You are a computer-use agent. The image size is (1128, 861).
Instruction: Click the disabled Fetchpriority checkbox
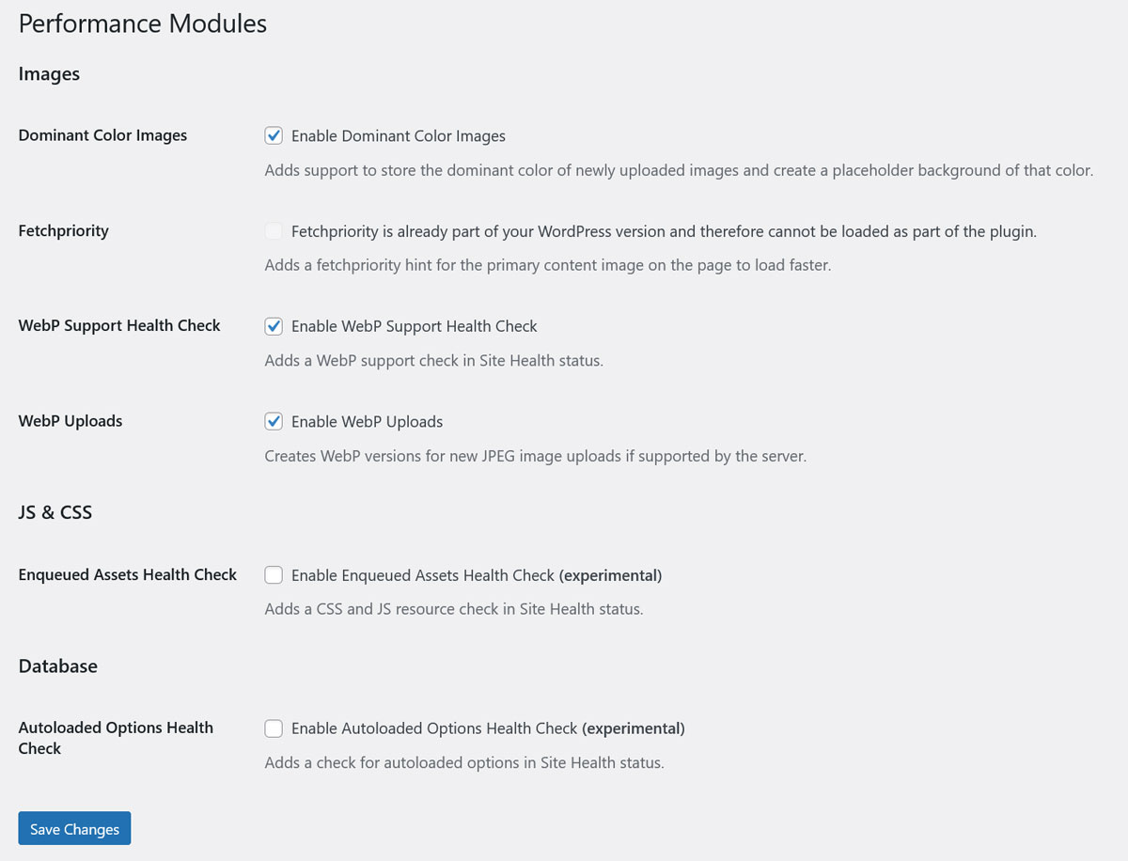coord(274,231)
